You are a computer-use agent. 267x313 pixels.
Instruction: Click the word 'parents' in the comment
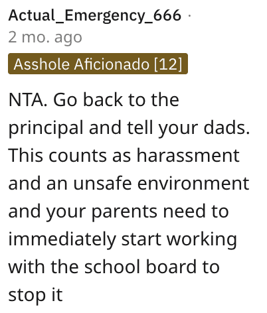(x=124, y=212)
